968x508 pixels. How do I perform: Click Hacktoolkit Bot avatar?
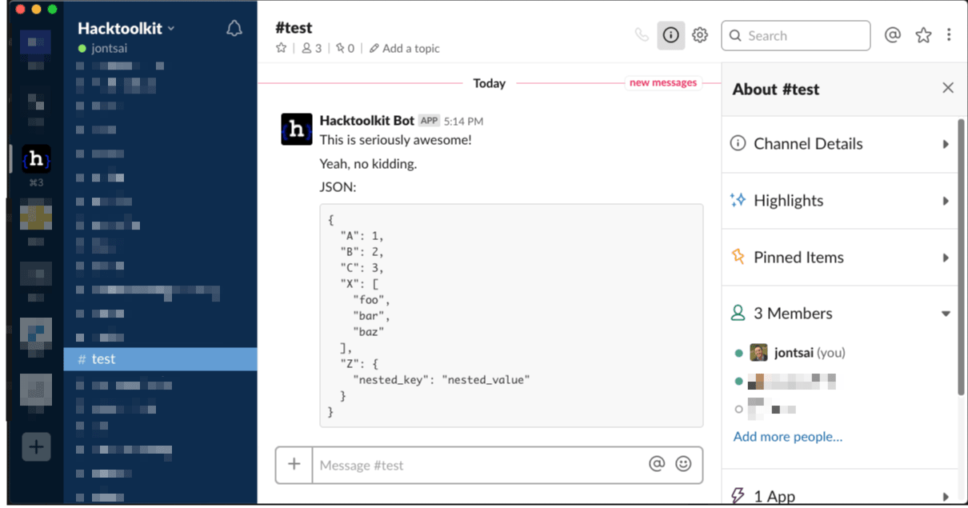click(297, 129)
